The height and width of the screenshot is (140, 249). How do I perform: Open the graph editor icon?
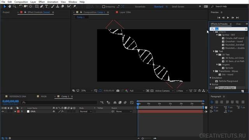pyautogui.click(x=132, y=103)
